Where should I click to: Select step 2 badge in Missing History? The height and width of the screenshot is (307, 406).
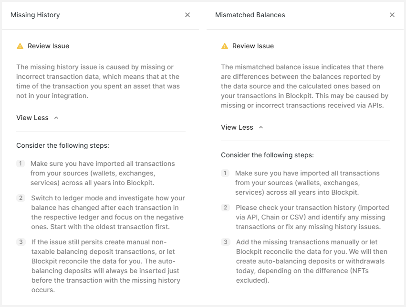point(21,198)
